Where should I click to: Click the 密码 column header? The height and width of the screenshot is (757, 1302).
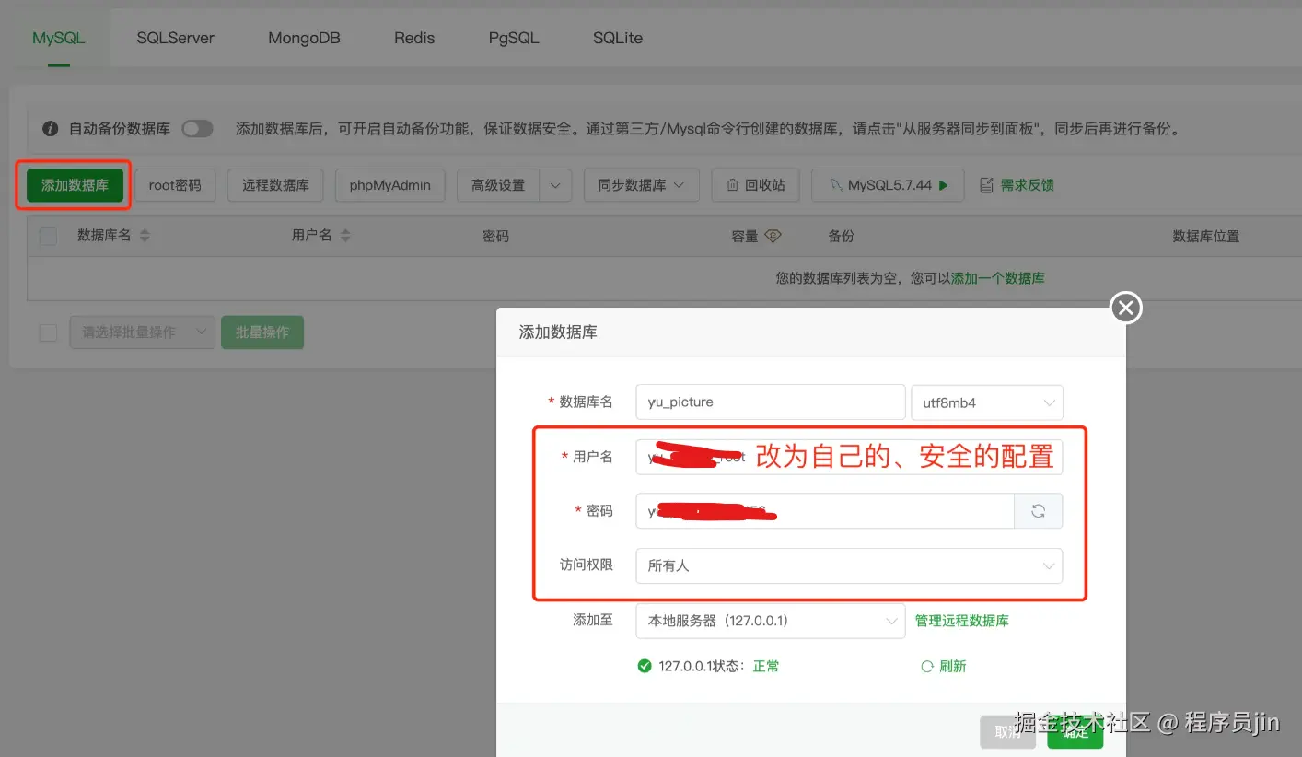[x=495, y=237]
